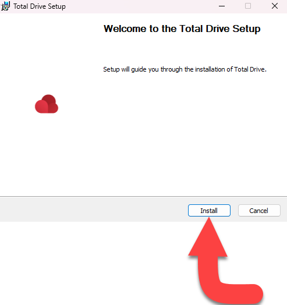The height and width of the screenshot is (305, 287).
Task: Click the separator line above the footer
Action: pyautogui.click(x=143, y=197)
